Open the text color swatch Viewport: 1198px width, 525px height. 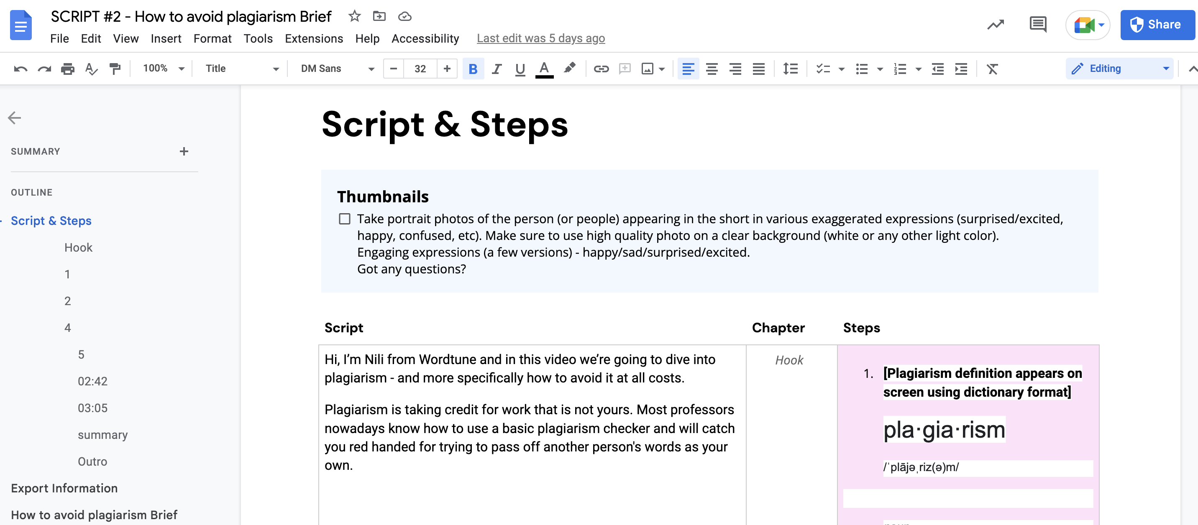(544, 68)
